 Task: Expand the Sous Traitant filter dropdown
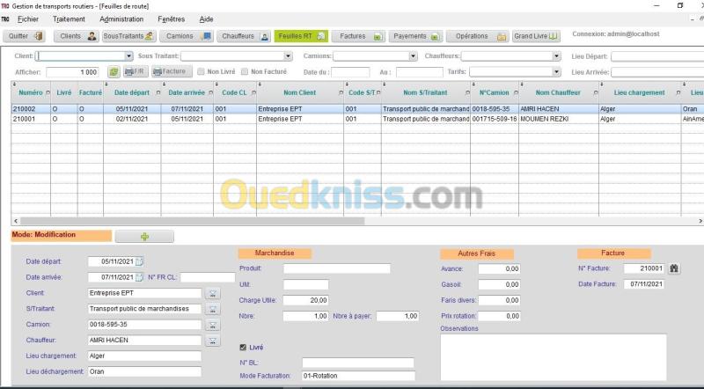(288, 56)
